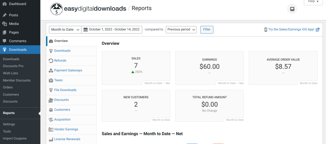Open the Vendor Earnings report tab

tap(71, 129)
